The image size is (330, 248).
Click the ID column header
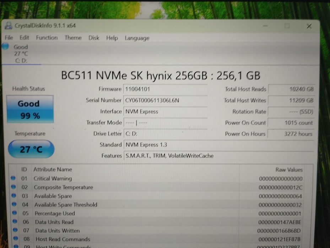click(x=24, y=169)
